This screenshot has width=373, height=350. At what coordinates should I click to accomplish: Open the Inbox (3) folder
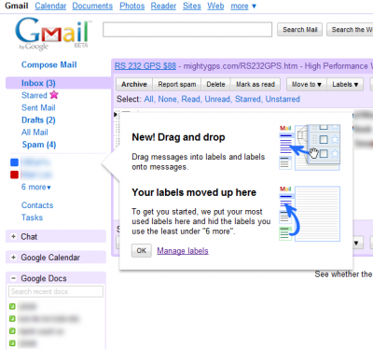point(38,83)
